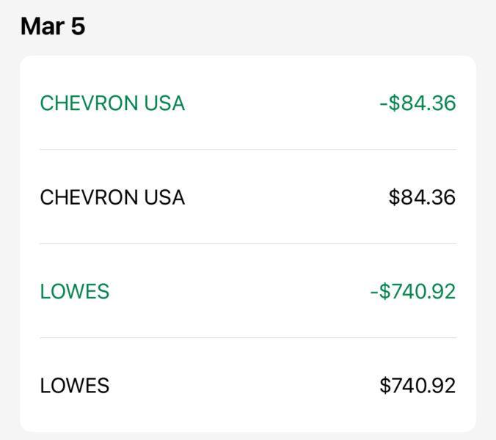Select the Mar 5 date header

click(53, 26)
